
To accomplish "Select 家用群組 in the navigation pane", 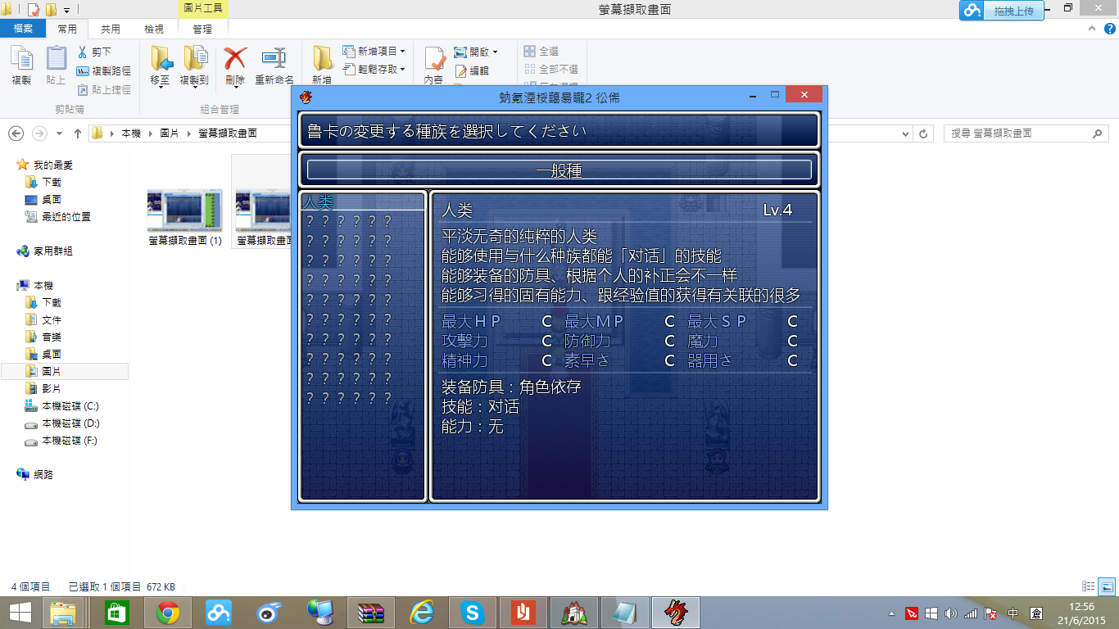I will 52,251.
